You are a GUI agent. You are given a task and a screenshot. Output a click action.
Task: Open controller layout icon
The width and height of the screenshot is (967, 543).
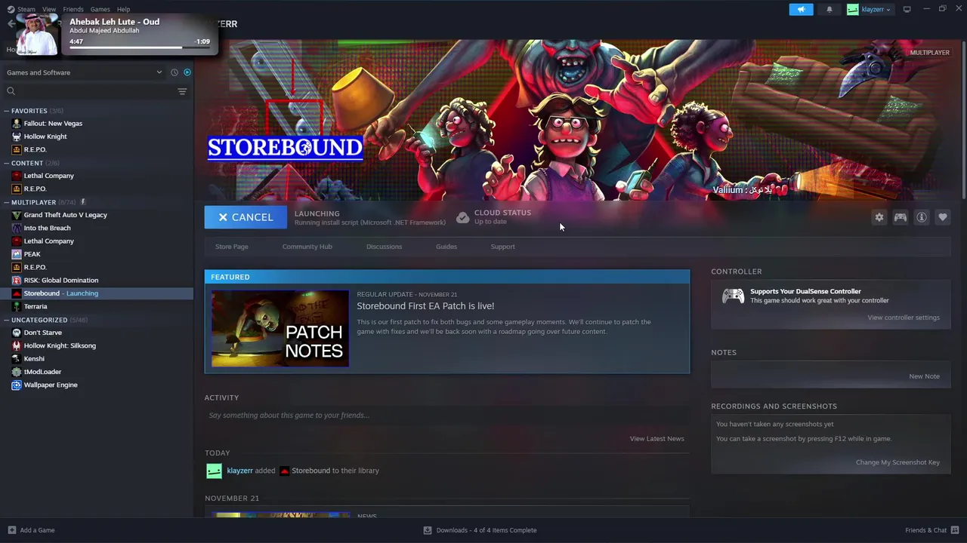(x=901, y=217)
